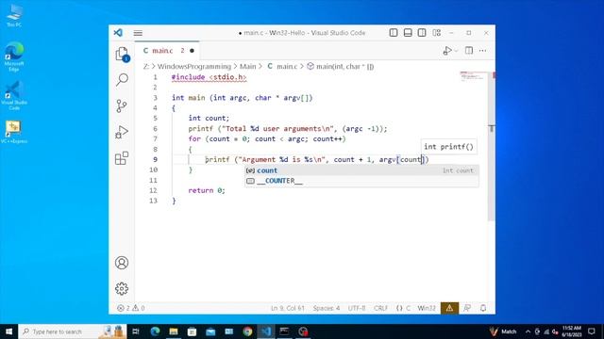Run the C file with play button
Viewport: 604px width, 339px height.
click(446, 50)
